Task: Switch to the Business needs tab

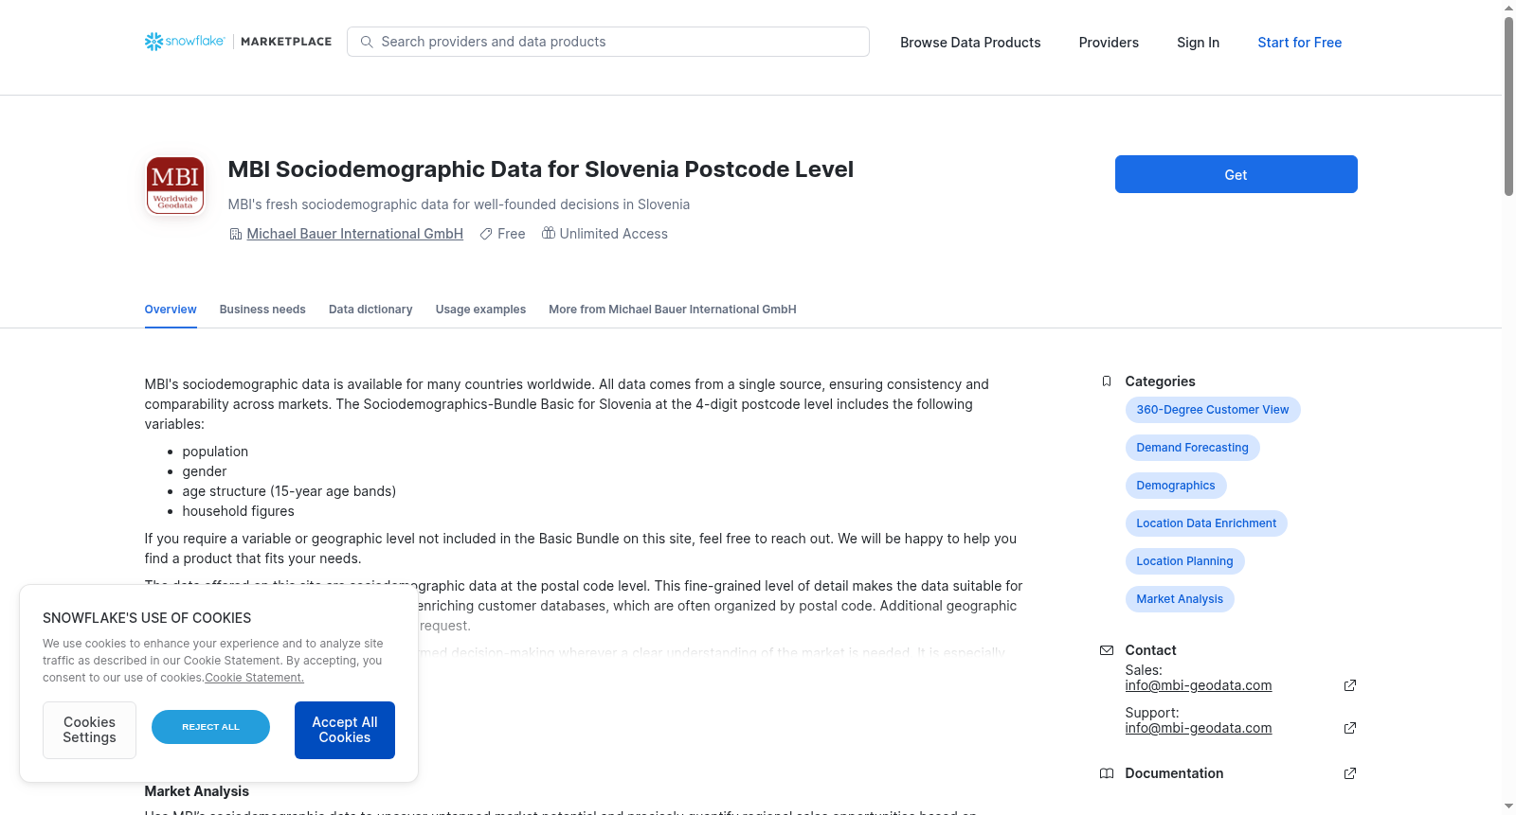Action: [x=262, y=310]
